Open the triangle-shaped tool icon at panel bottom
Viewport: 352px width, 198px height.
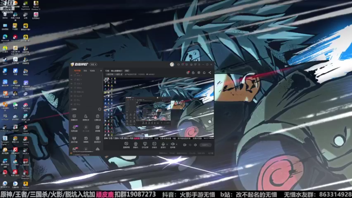coord(97,149)
